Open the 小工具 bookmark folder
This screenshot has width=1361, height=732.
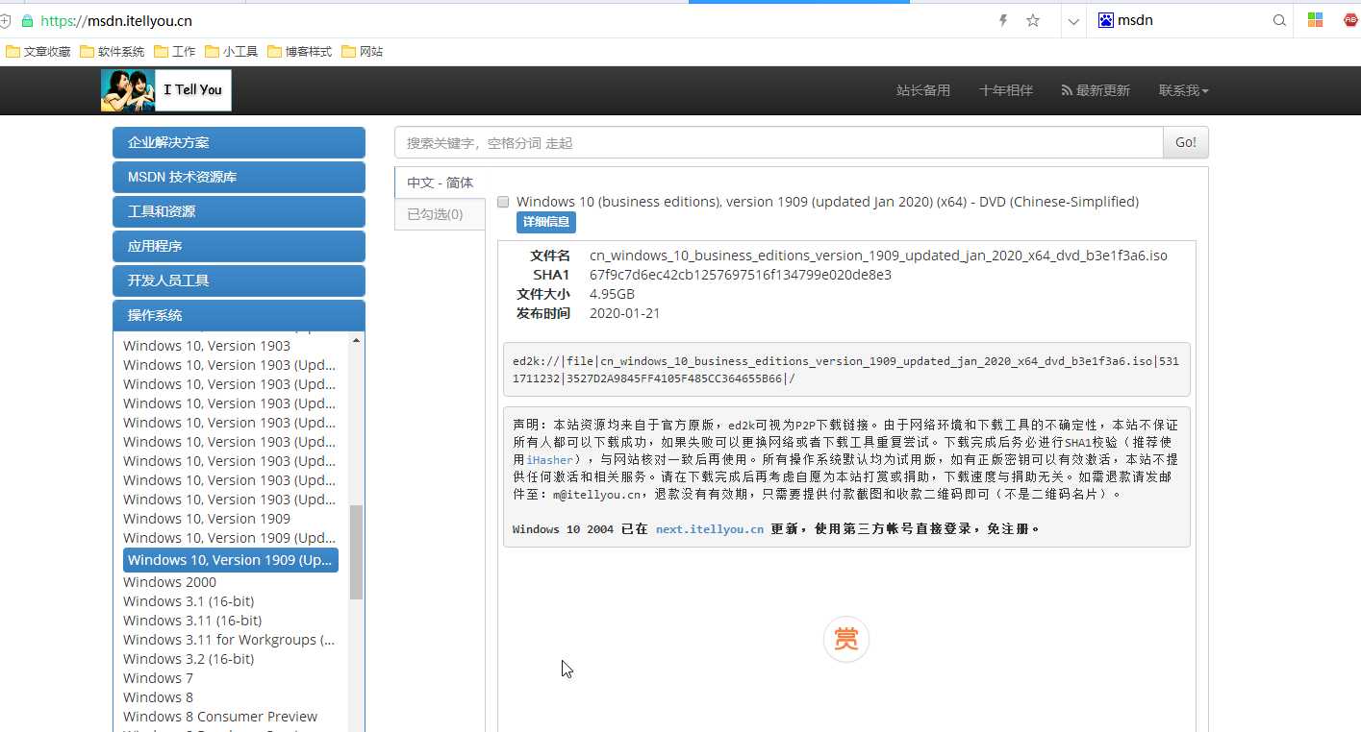(231, 52)
